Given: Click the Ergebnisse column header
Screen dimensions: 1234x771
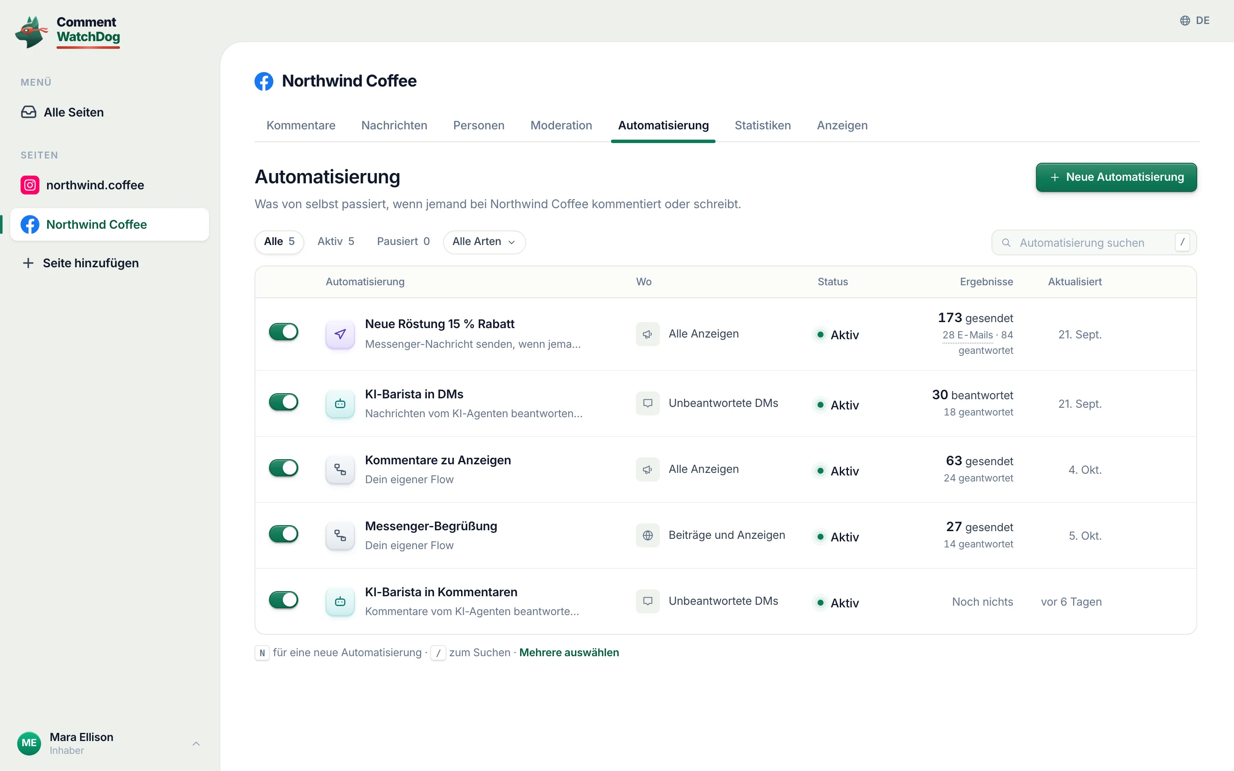Looking at the screenshot, I should [x=986, y=282].
